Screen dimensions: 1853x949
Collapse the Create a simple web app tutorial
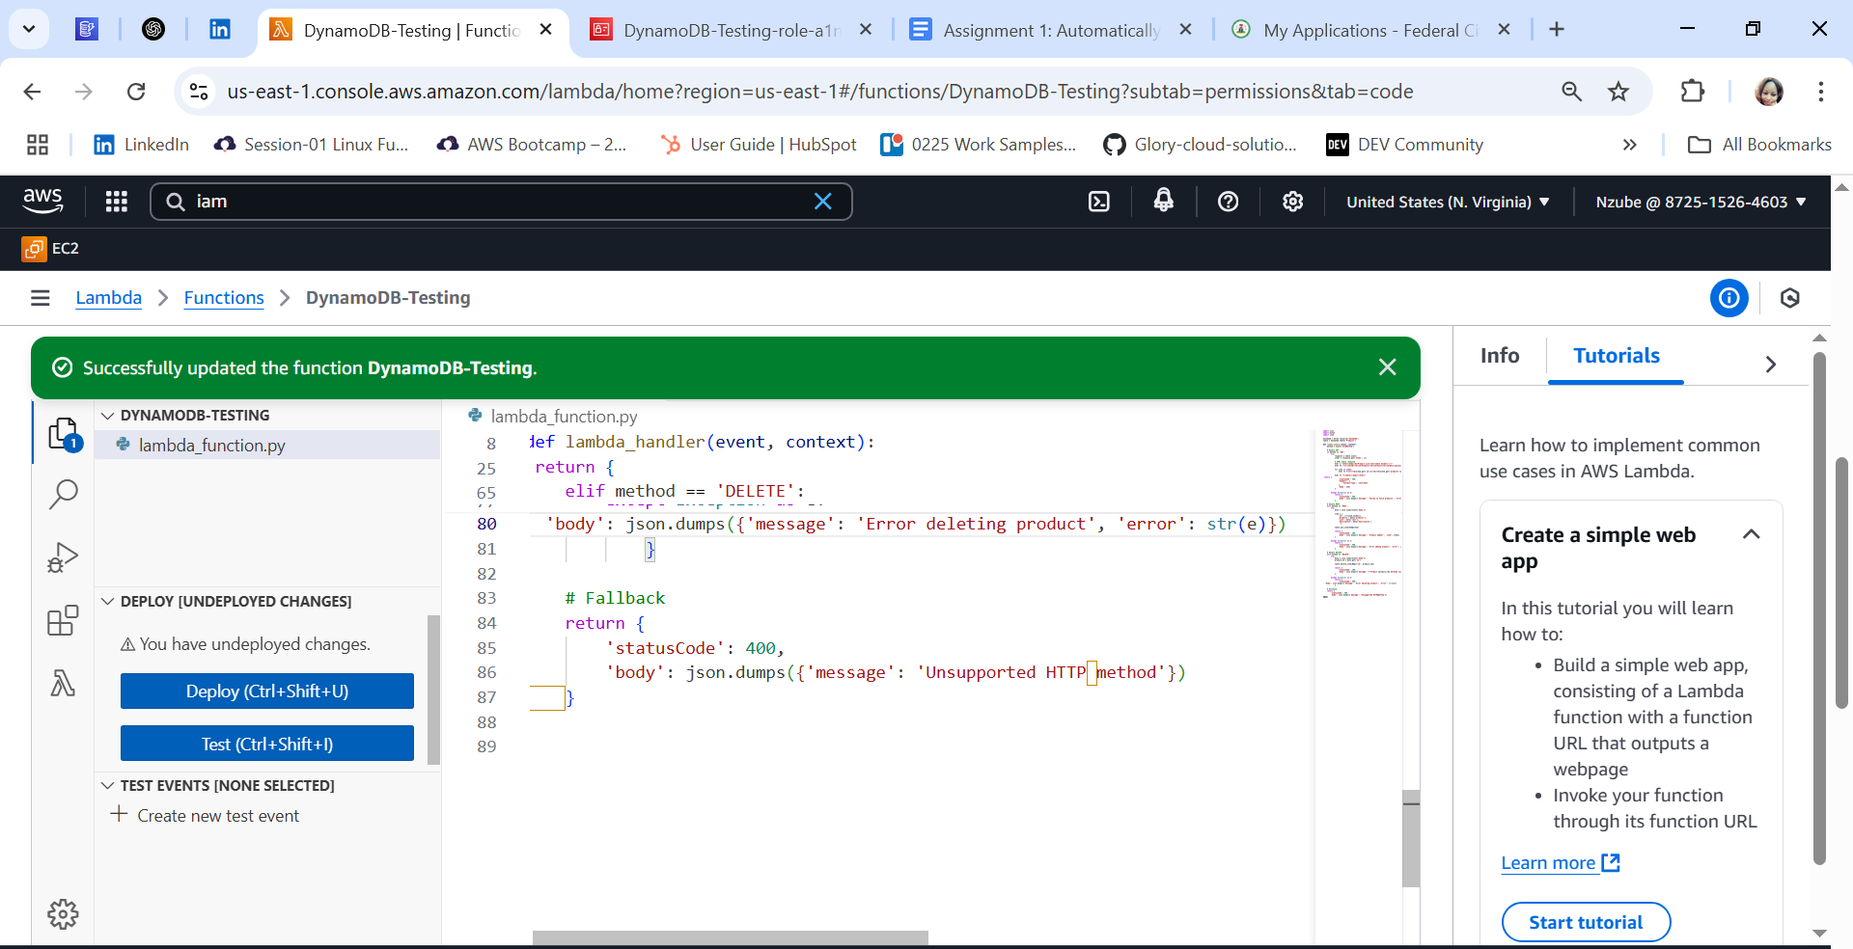pos(1752,534)
